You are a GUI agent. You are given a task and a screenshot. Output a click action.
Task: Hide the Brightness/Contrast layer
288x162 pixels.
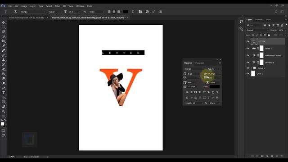247,55
